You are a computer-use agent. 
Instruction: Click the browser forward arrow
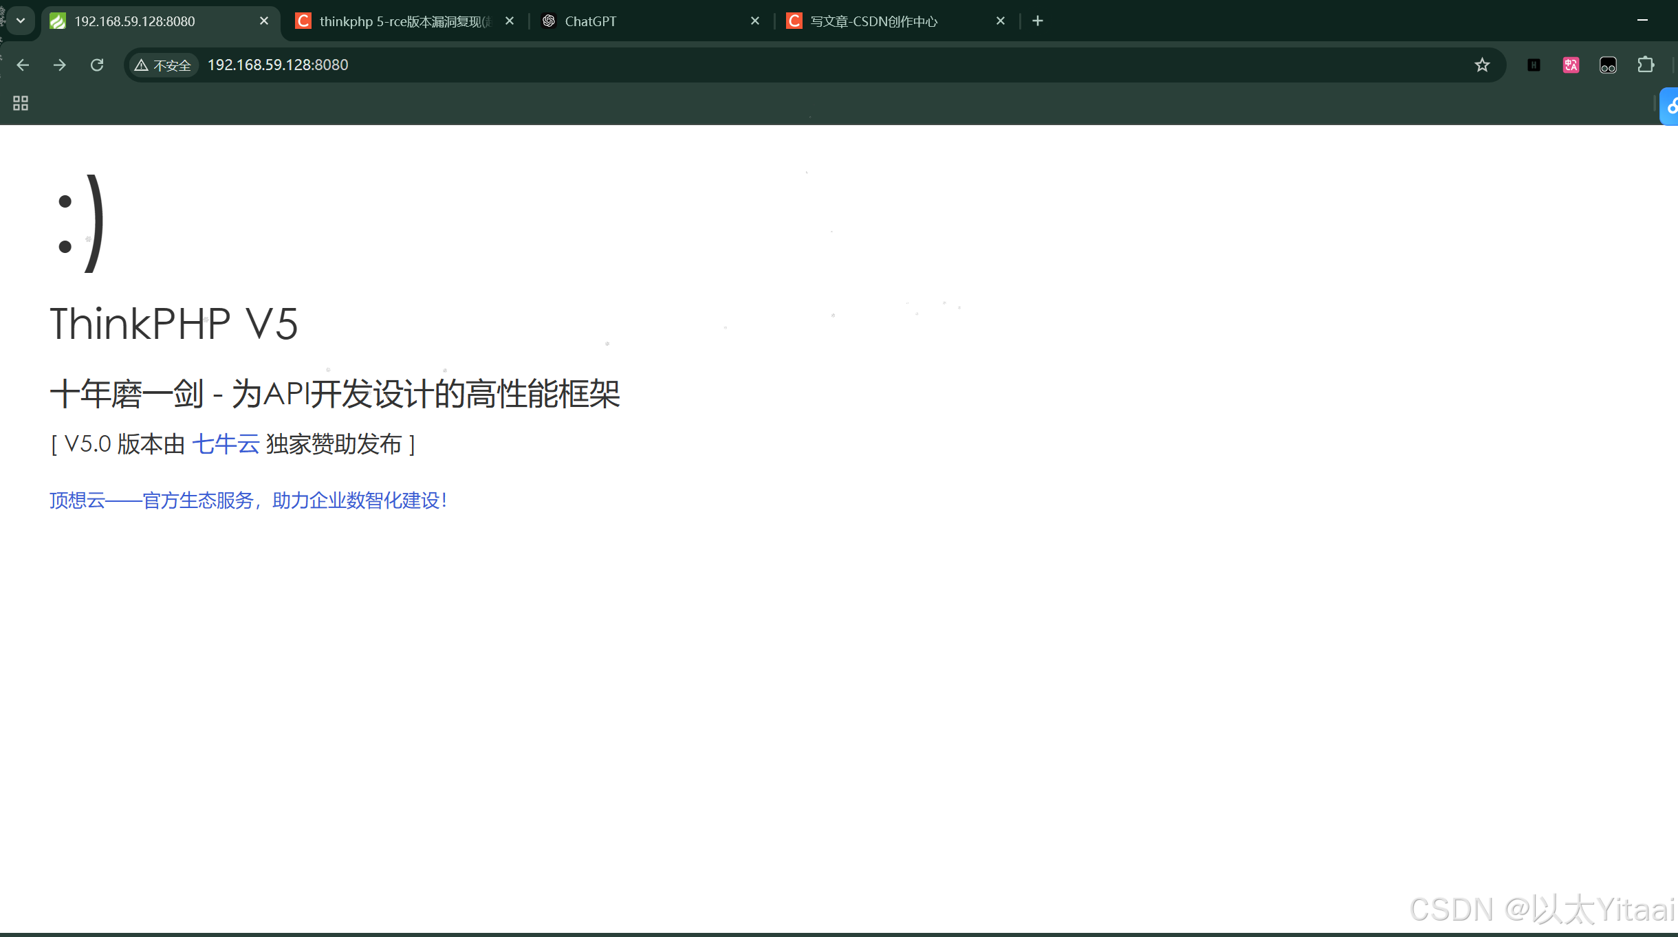(60, 65)
